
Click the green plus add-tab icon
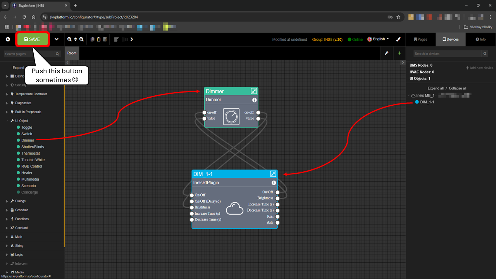click(x=400, y=53)
